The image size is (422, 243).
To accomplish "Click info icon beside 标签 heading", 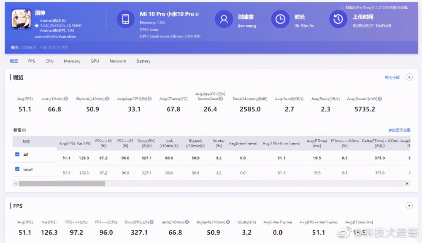I will [x=24, y=131].
